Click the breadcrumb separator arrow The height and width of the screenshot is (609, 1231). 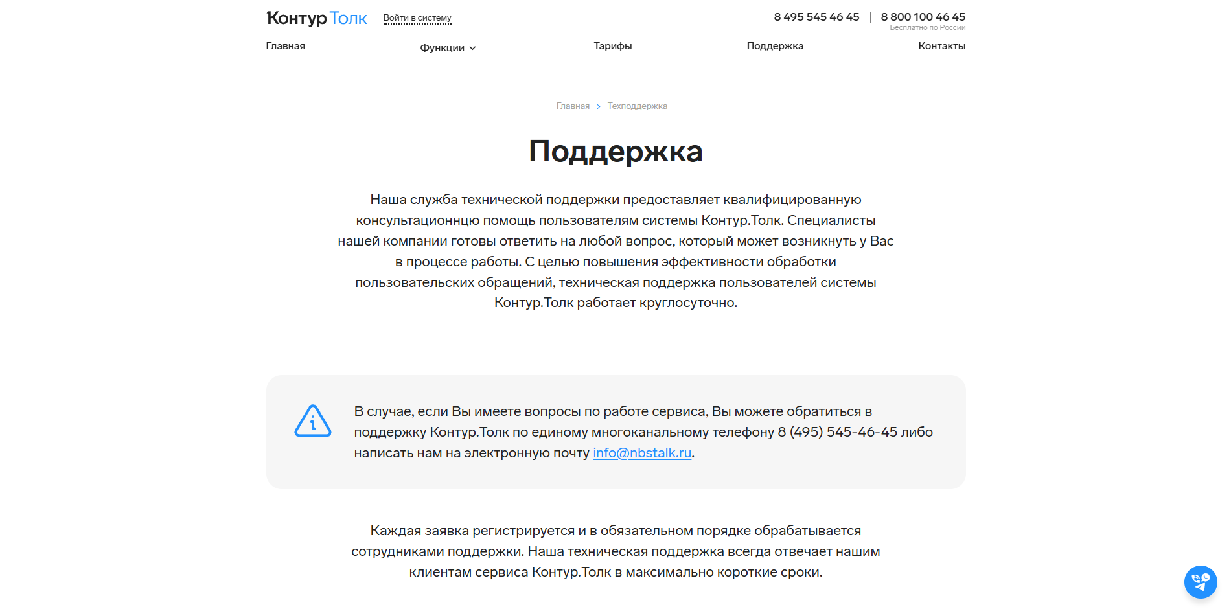(x=599, y=106)
